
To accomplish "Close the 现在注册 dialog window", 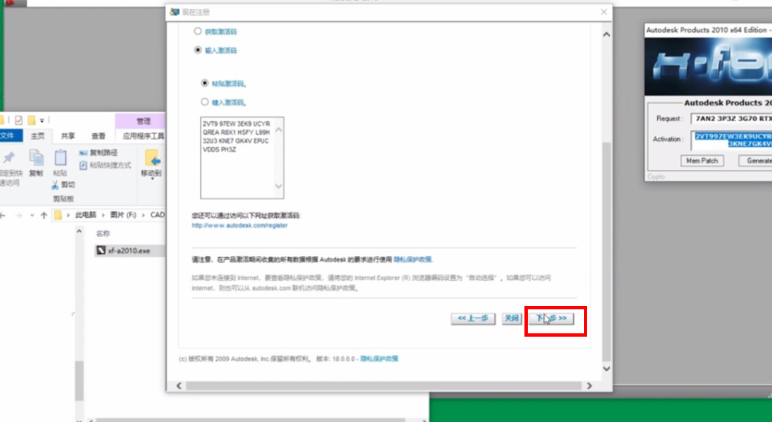I will [604, 12].
